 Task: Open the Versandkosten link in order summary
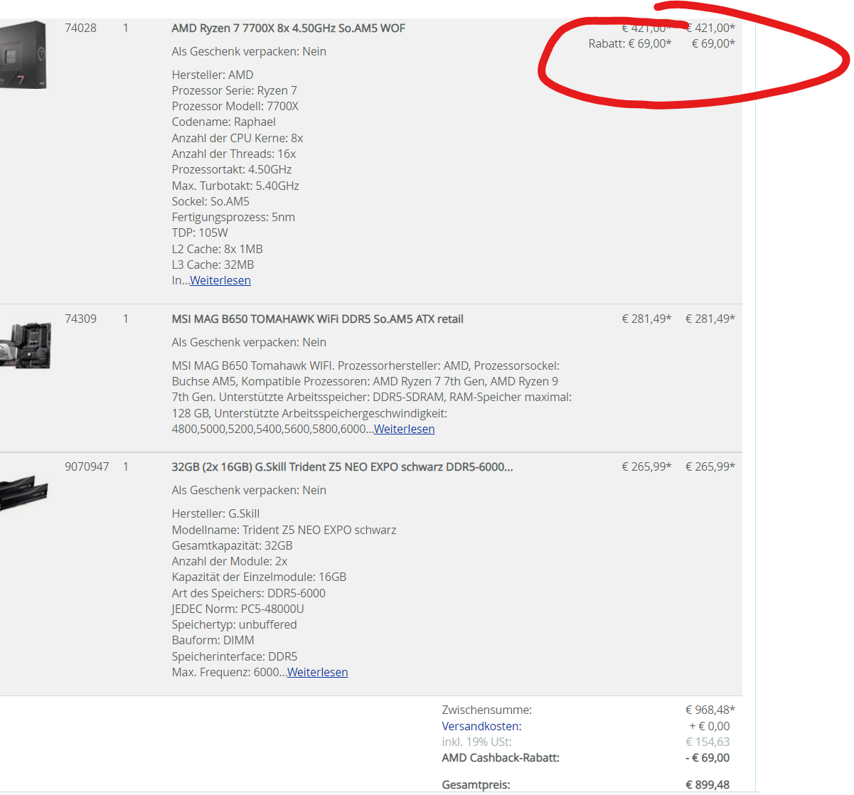click(481, 726)
